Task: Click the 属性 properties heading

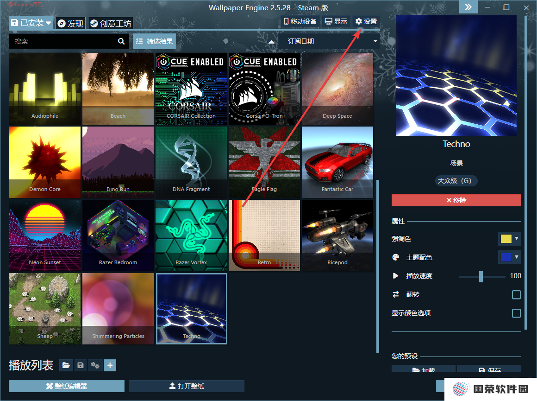Action: click(x=398, y=221)
